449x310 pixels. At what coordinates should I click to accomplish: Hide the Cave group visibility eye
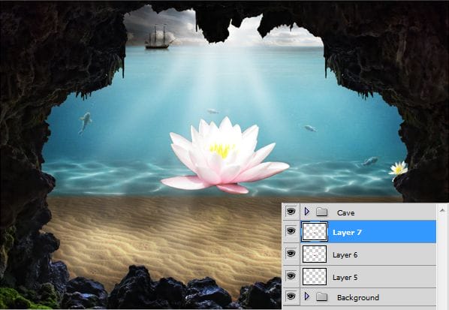click(x=291, y=212)
